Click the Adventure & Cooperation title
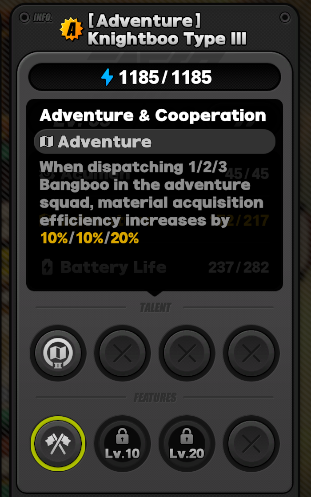The width and height of the screenshot is (311, 497). pyautogui.click(x=153, y=115)
